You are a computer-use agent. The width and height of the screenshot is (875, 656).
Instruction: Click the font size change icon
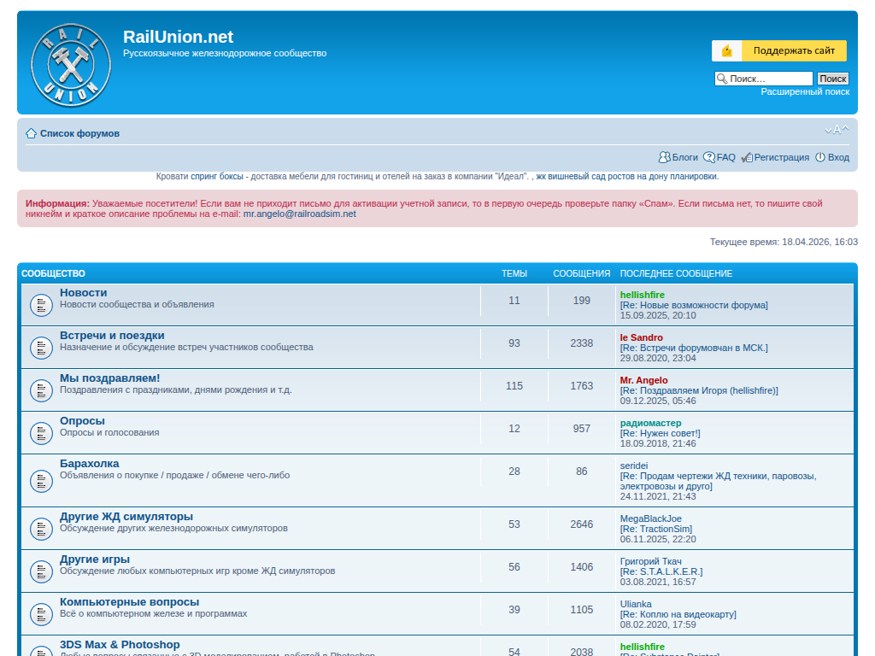tap(837, 131)
